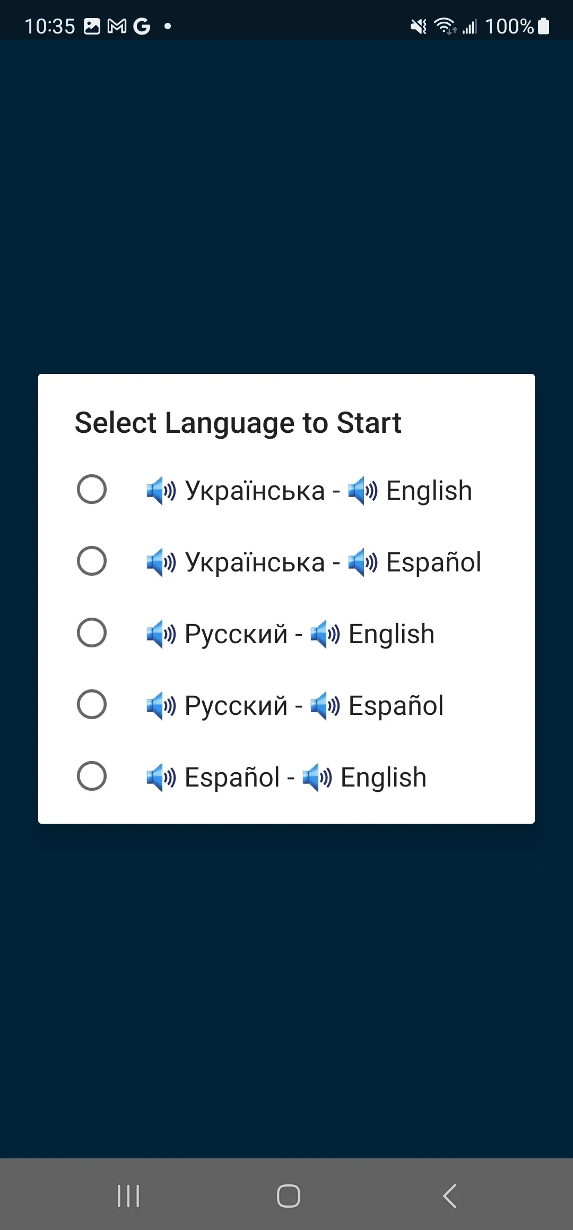The width and height of the screenshot is (573, 1230).
Task: Pick the Español - English radio button
Action: (x=92, y=776)
